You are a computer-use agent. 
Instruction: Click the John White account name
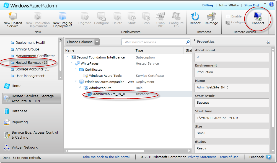point(229,5)
